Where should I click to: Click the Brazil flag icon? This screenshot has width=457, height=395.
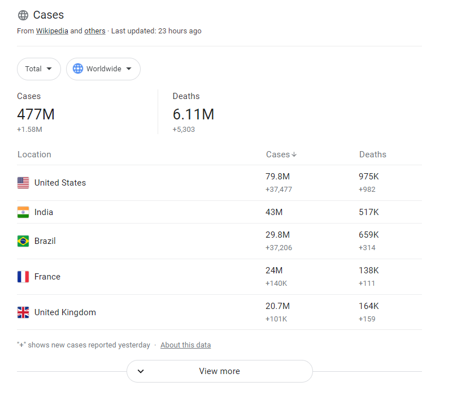click(23, 241)
